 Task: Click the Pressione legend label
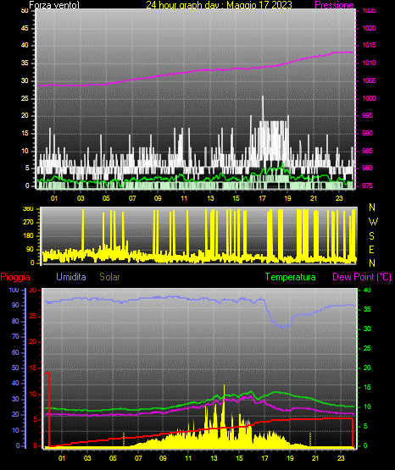tap(334, 5)
